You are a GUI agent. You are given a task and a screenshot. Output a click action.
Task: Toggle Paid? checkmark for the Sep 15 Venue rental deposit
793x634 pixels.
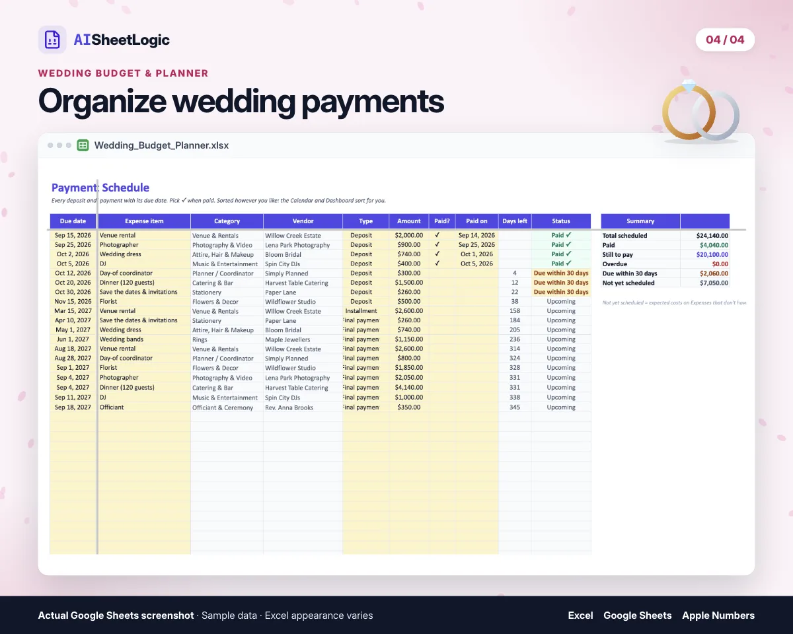[437, 235]
